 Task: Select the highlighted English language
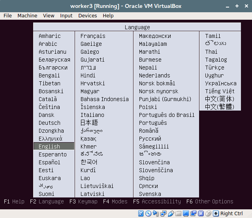pyautogui.click(x=54, y=147)
